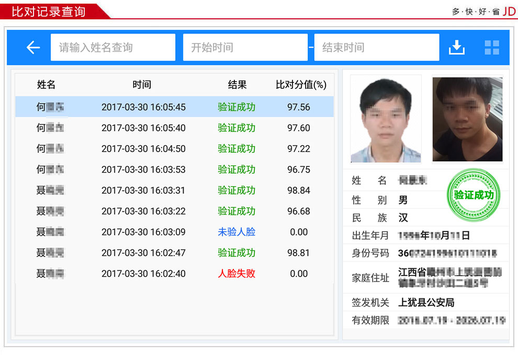Click the name search input field
The height and width of the screenshot is (355, 518).
(x=112, y=47)
